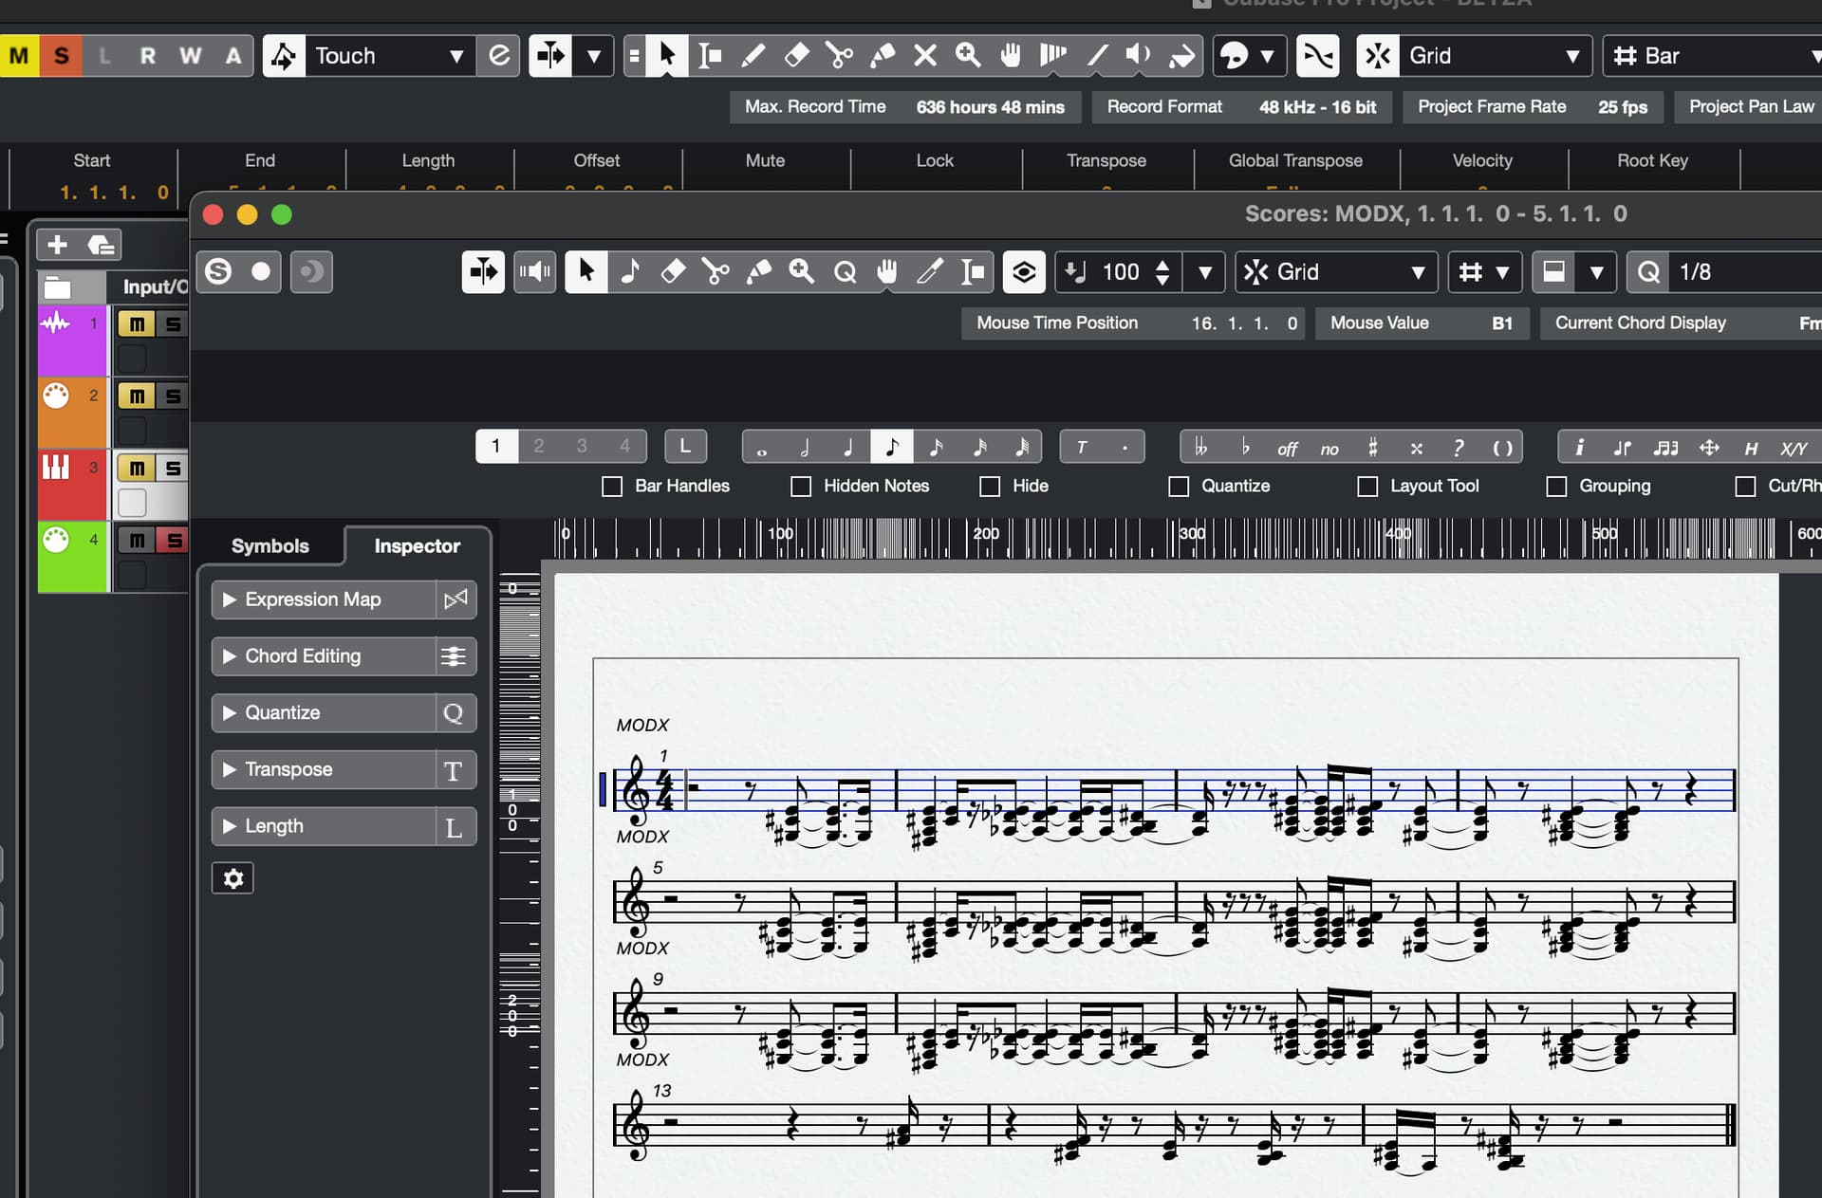Click the Mute X tool in main toolbar
Image resolution: width=1822 pixels, height=1198 pixels.
pyautogui.click(x=925, y=56)
